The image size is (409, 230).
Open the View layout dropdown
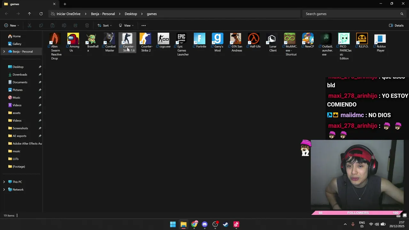126,26
